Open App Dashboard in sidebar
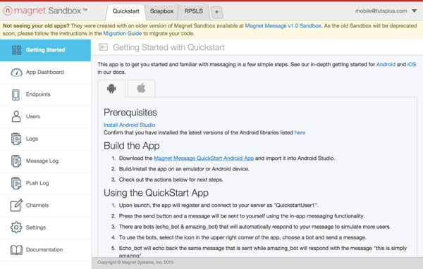423x269 pixels. tap(45, 73)
